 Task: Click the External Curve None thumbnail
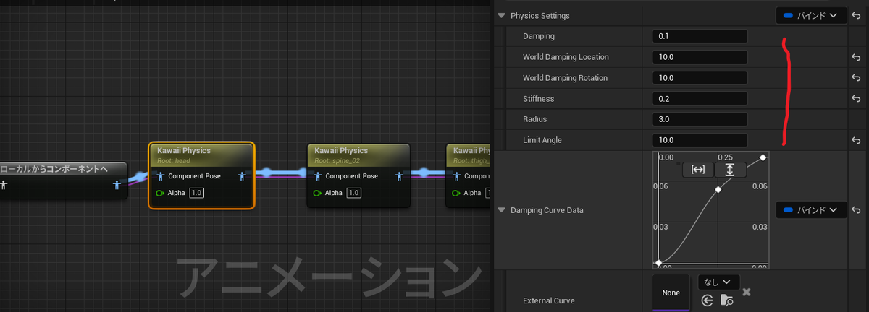point(671,292)
